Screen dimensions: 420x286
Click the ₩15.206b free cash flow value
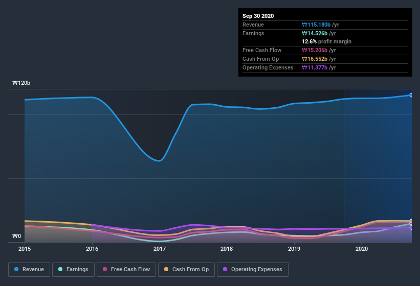(315, 50)
